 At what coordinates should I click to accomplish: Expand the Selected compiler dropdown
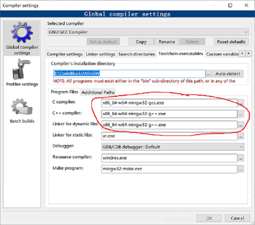click(148, 32)
